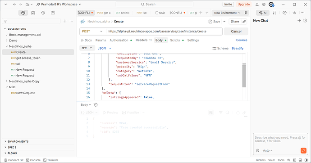This screenshot has width=311, height=163.
Task: Open the workspace name dropdown
Action: [x=59, y=5]
